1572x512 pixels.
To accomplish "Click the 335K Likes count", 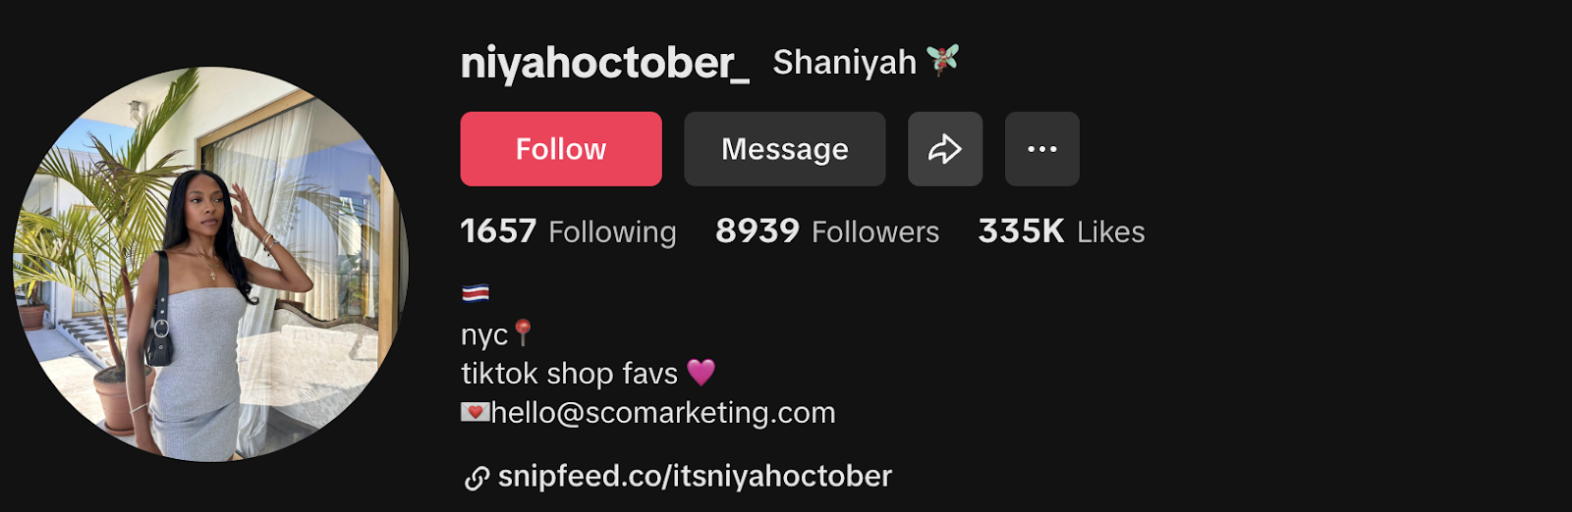I will pyautogui.click(x=1061, y=231).
